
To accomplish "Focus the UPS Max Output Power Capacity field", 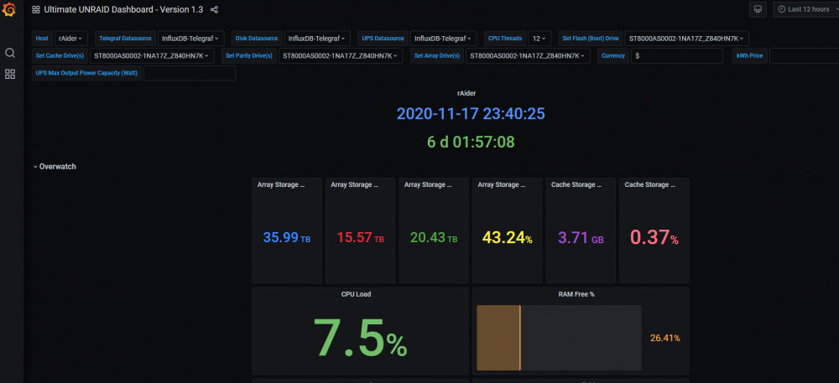I will pyautogui.click(x=190, y=73).
